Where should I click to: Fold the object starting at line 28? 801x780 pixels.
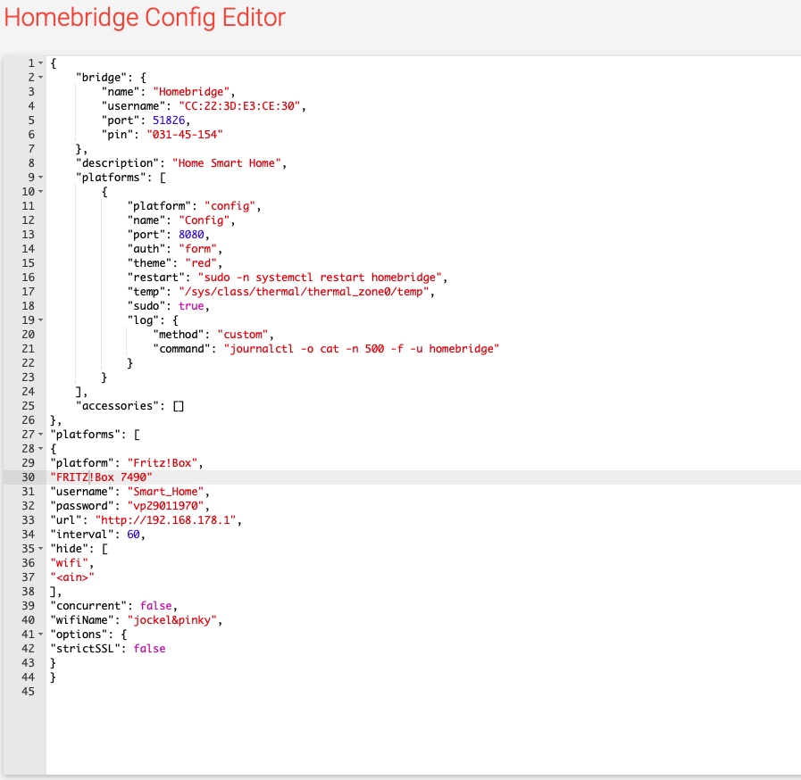point(41,448)
